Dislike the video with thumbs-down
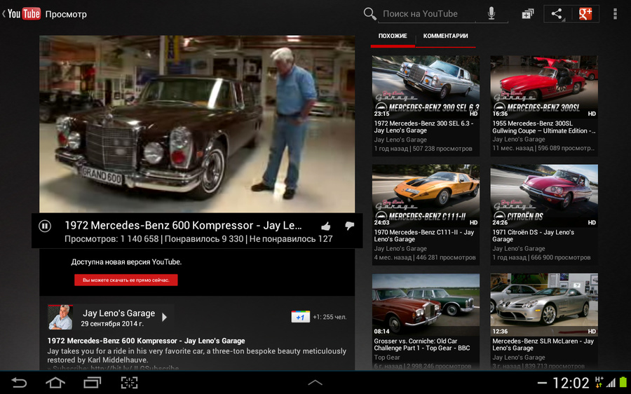Viewport: 631px width, 394px height. click(349, 226)
